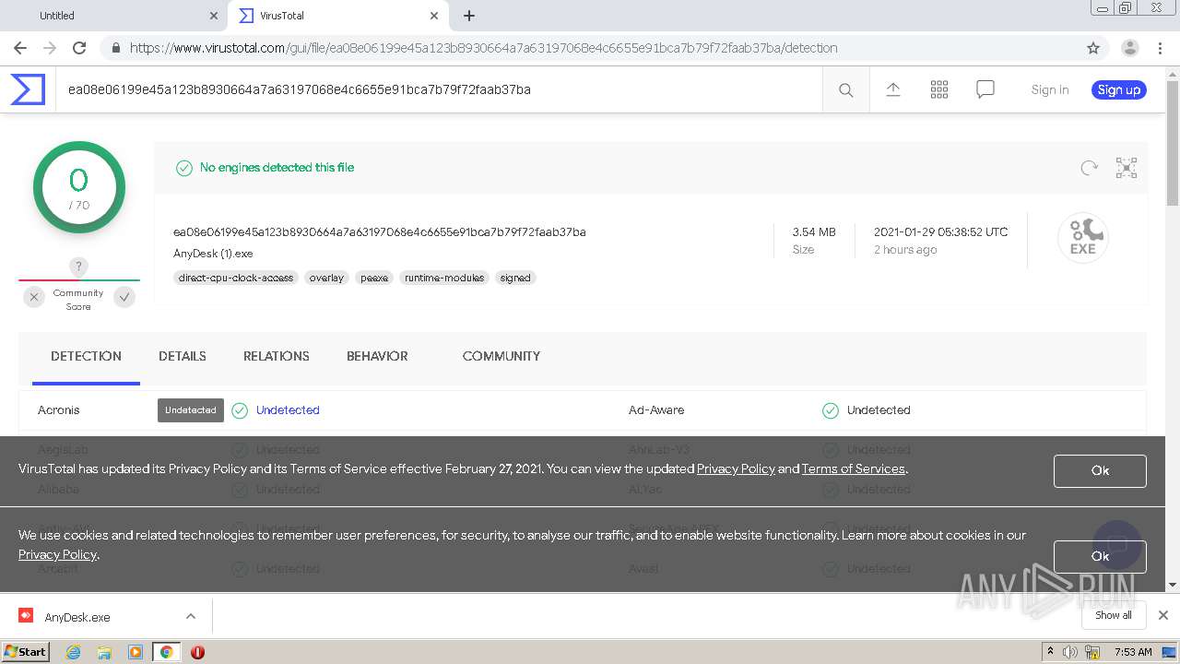
Task: Click the Sign up button
Action: point(1119,89)
